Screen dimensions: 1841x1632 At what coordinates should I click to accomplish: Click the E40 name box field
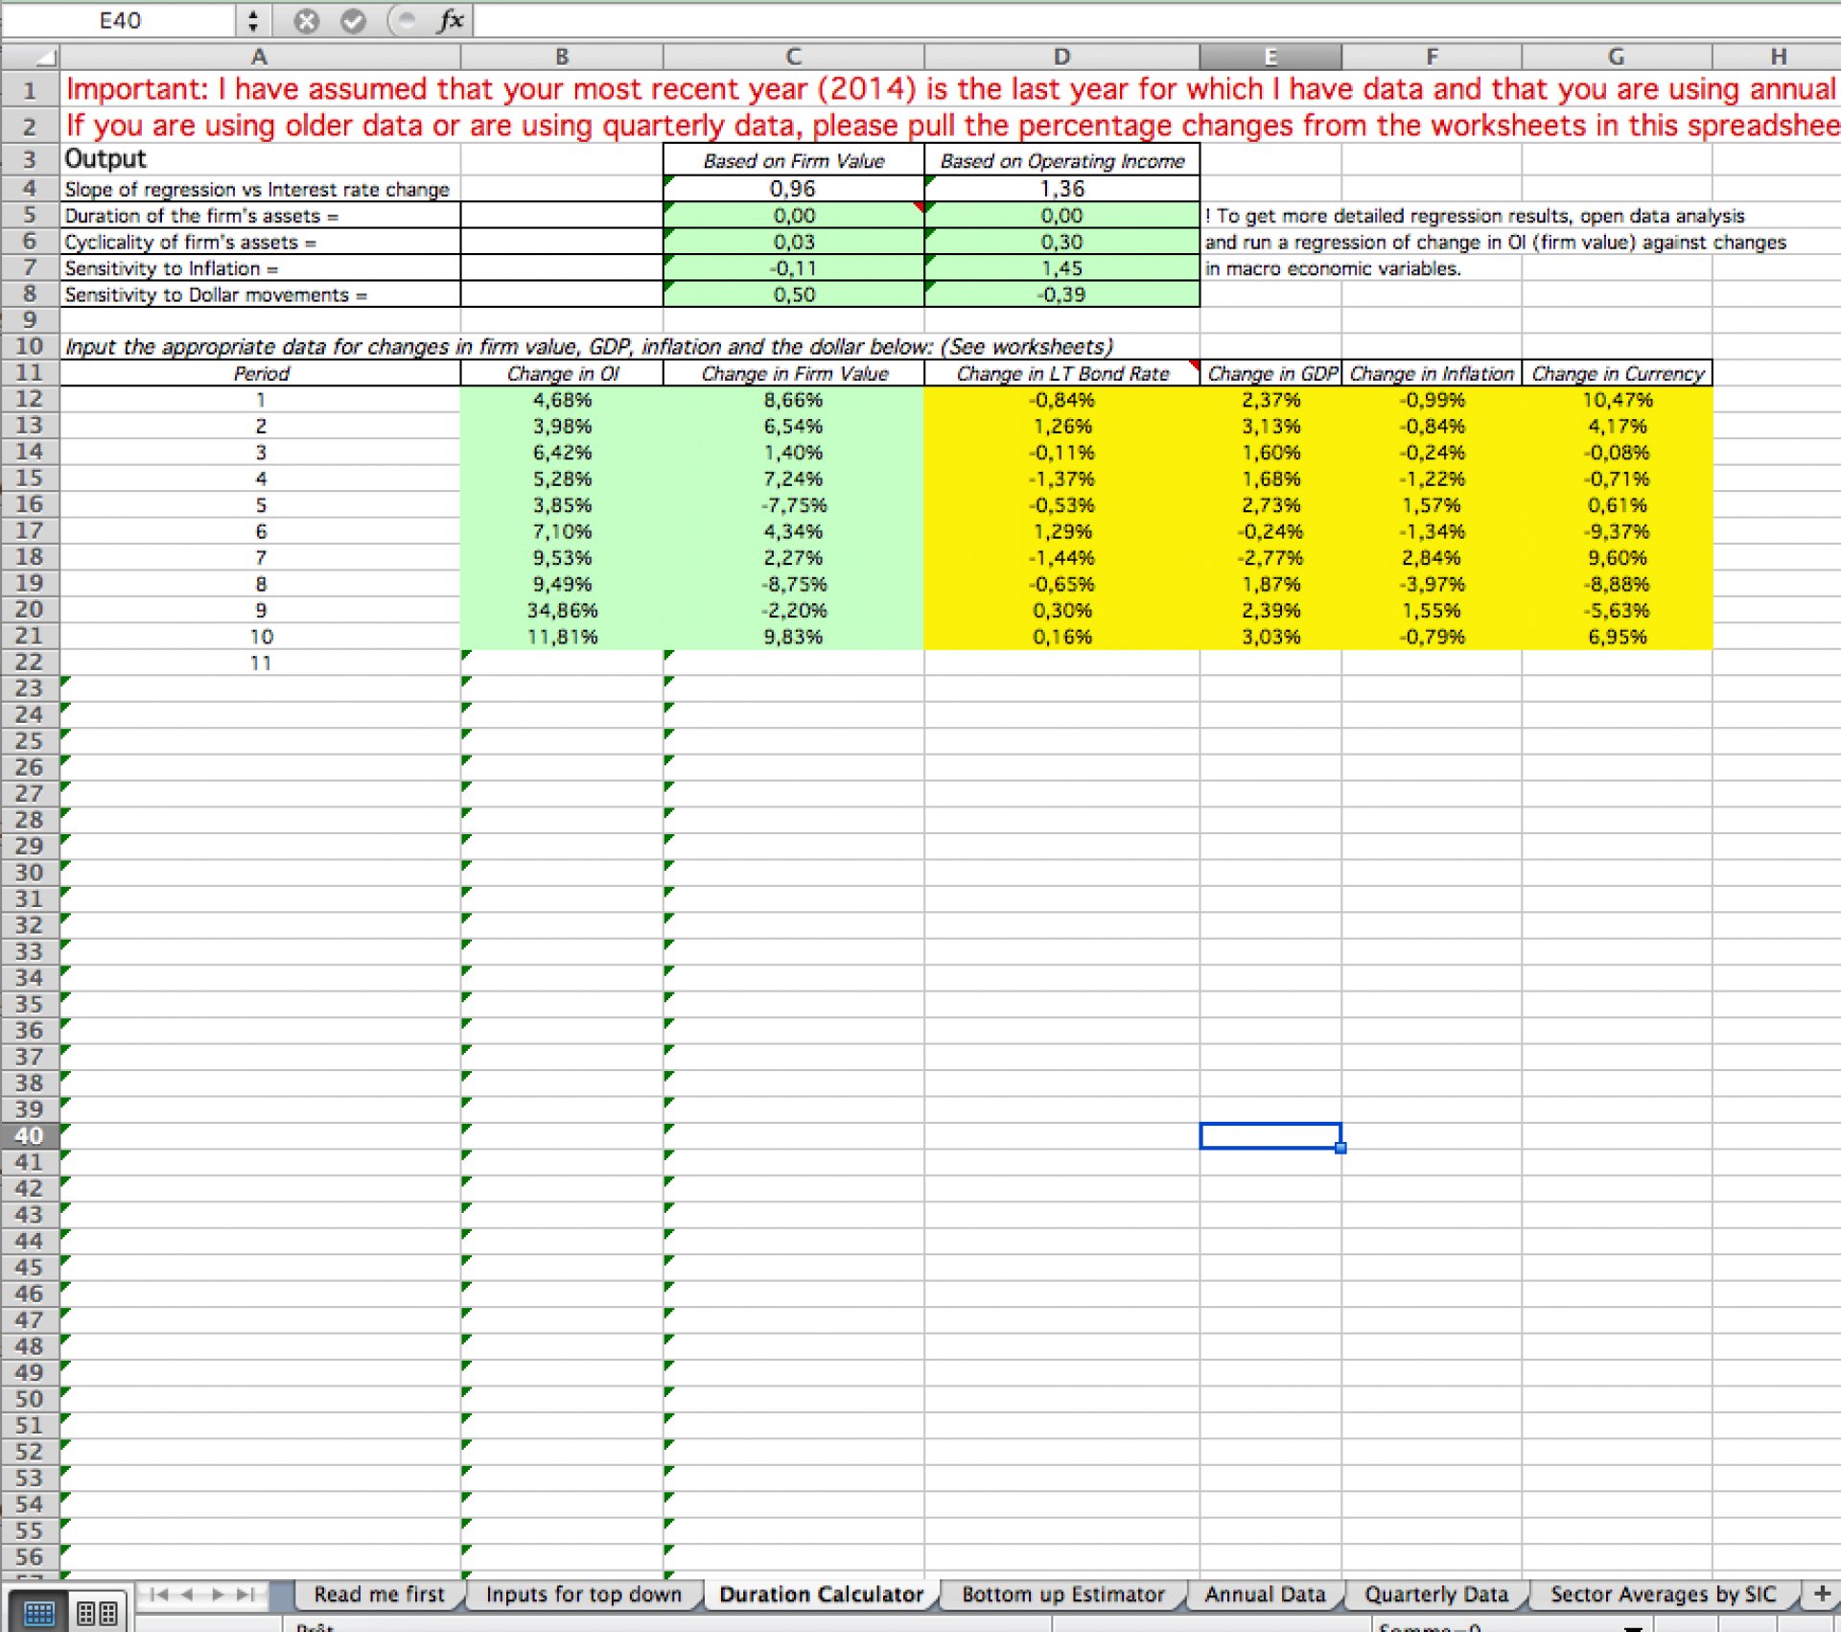[120, 20]
